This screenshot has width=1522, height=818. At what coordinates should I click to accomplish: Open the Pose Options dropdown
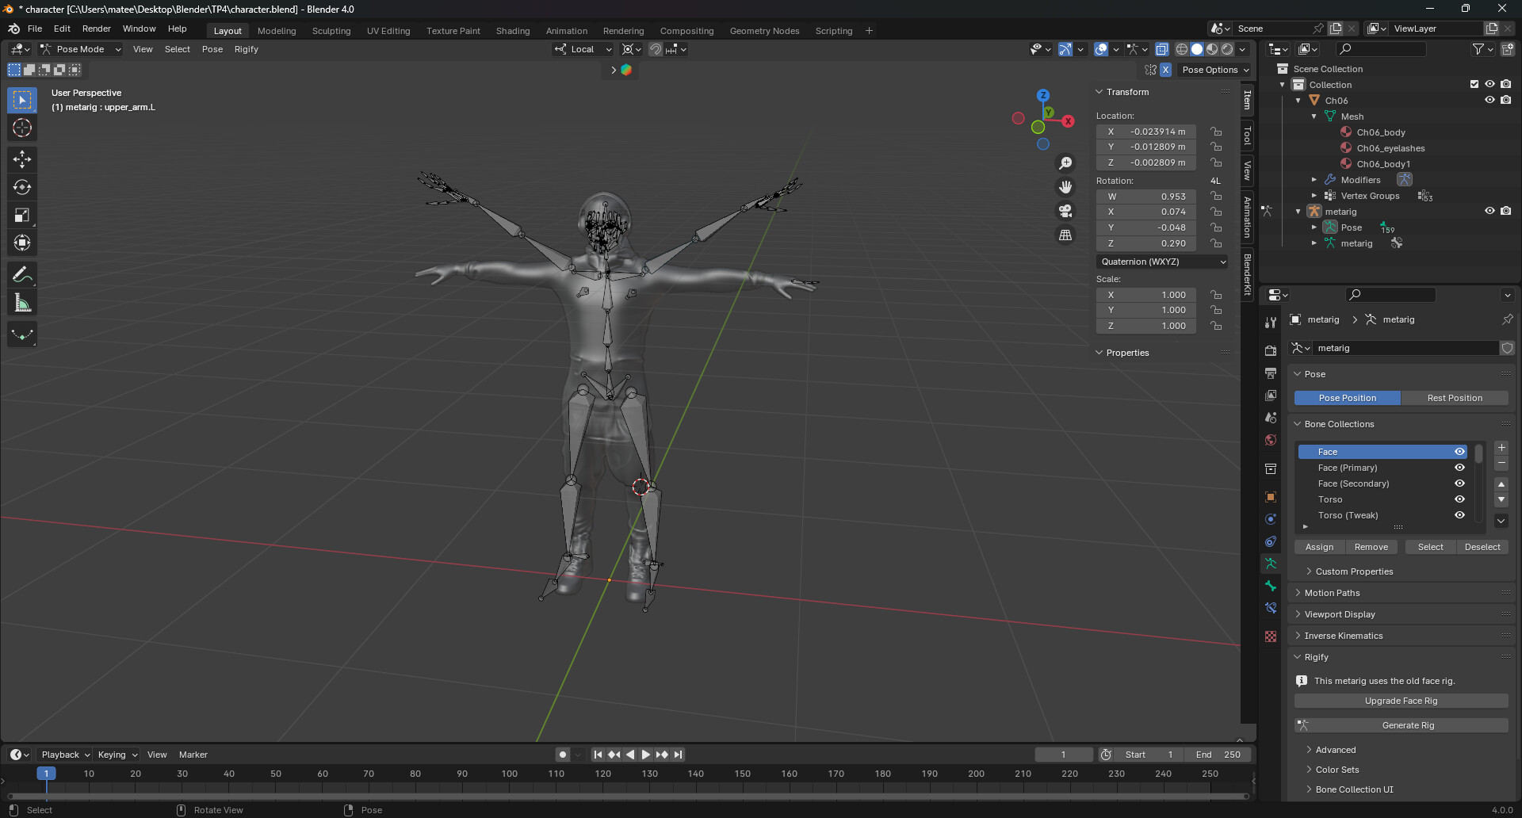(1215, 70)
